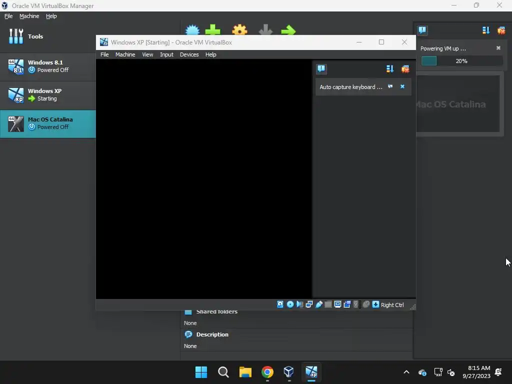Image resolution: width=512 pixels, height=384 pixels.
Task: Click the New VM blue starburst icon in Manager toolbar
Action: click(192, 30)
